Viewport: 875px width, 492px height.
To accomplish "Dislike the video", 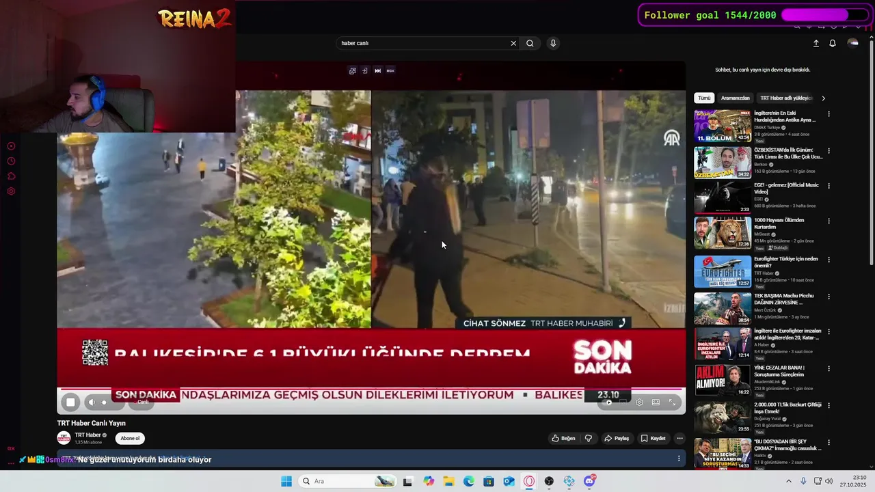I will [x=589, y=438].
